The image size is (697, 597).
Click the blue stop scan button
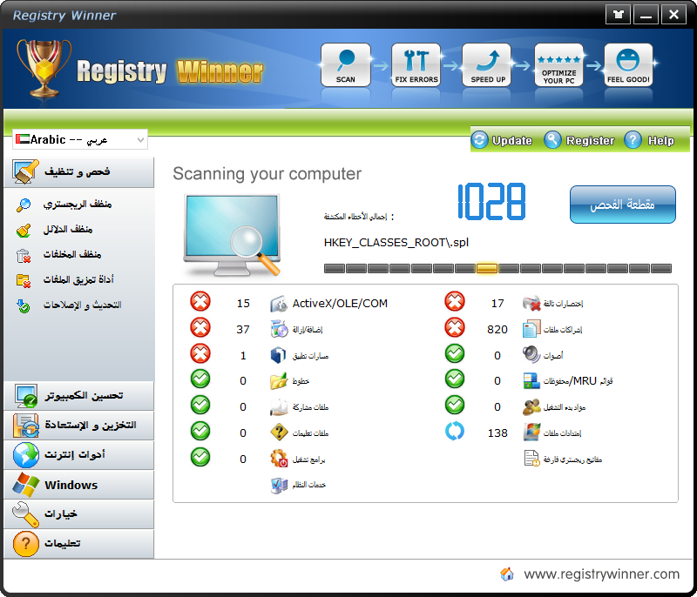(622, 205)
